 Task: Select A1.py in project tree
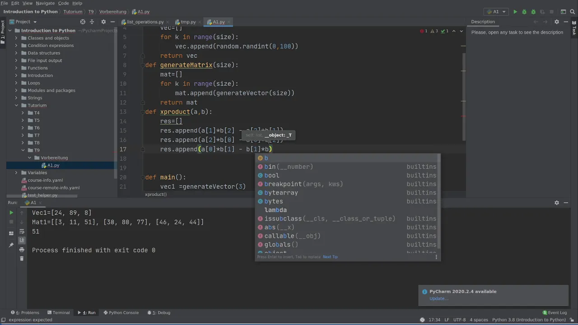point(53,165)
